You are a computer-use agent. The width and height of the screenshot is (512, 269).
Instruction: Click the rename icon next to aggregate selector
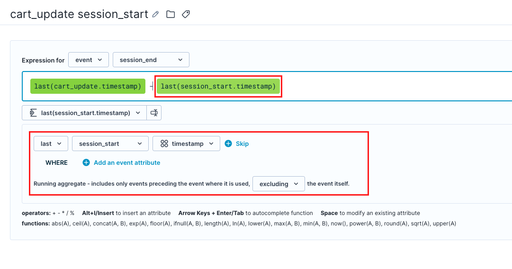coord(154,113)
